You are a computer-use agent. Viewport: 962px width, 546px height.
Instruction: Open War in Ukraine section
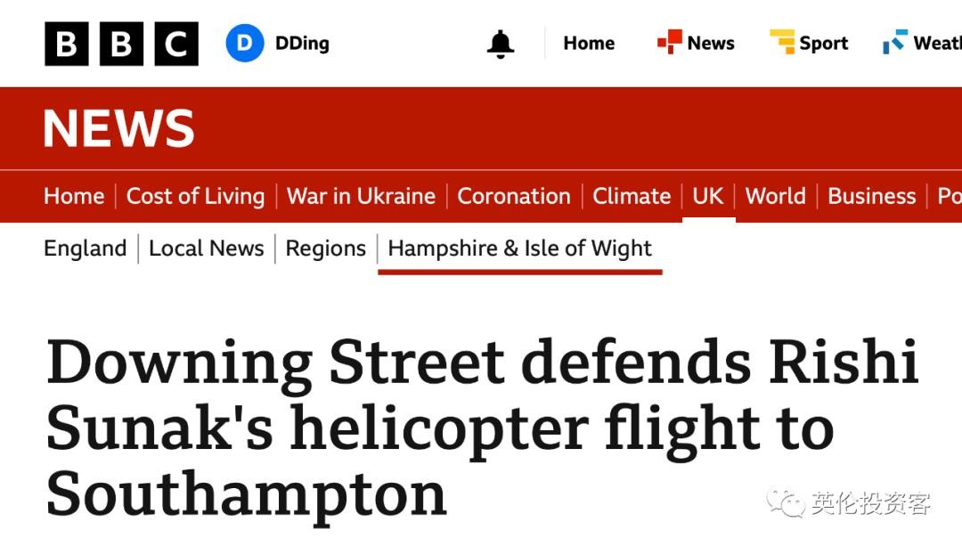click(x=361, y=196)
